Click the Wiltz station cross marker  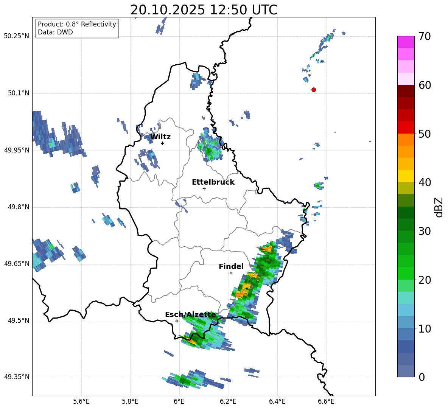(162, 143)
